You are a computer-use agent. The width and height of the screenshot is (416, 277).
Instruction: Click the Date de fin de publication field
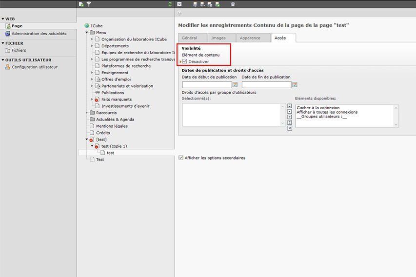(x=267, y=85)
